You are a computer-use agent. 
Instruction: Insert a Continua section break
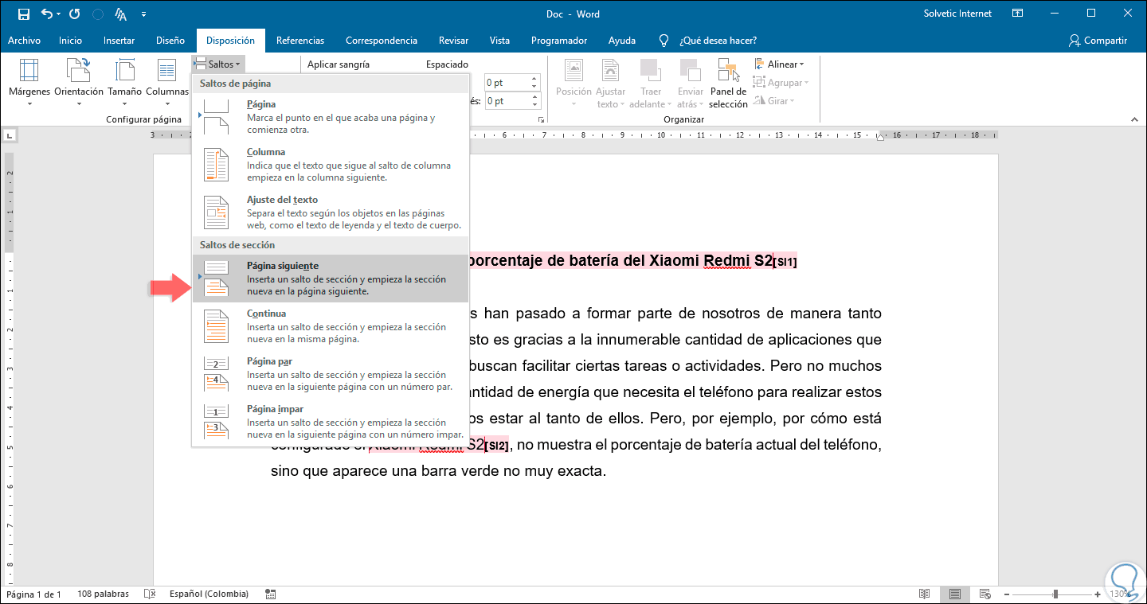[x=330, y=326]
